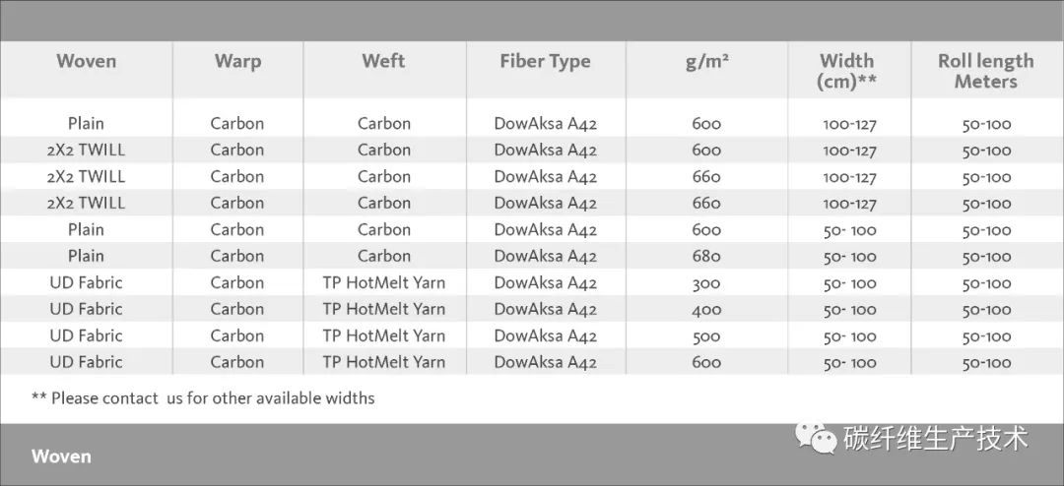
Task: Click the Warp column header
Action: coord(237,62)
